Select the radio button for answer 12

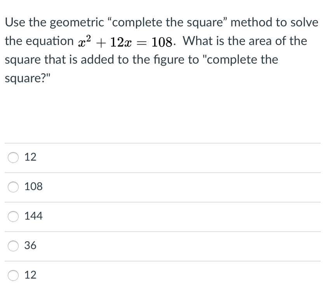pyautogui.click(x=12, y=157)
